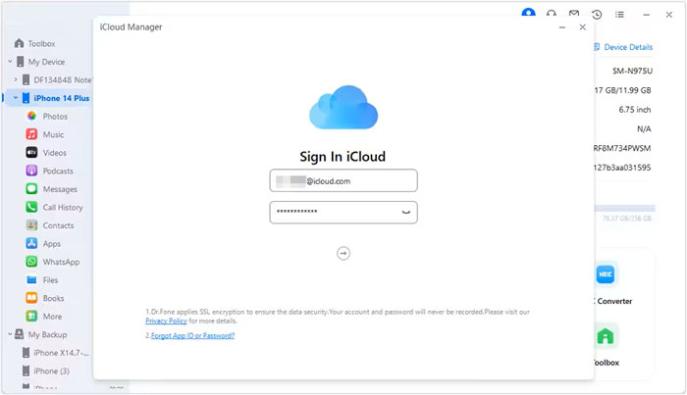The height and width of the screenshot is (395, 687).
Task: Open Apps category icon
Action: (x=31, y=243)
